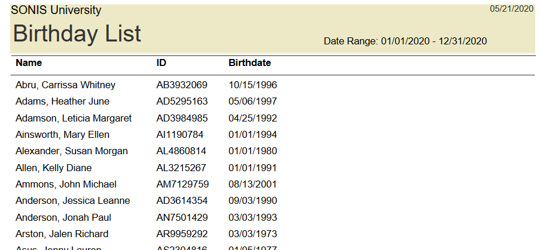Select ID AL3215267 for Kelly Allen
The image size is (547, 250).
182,168
